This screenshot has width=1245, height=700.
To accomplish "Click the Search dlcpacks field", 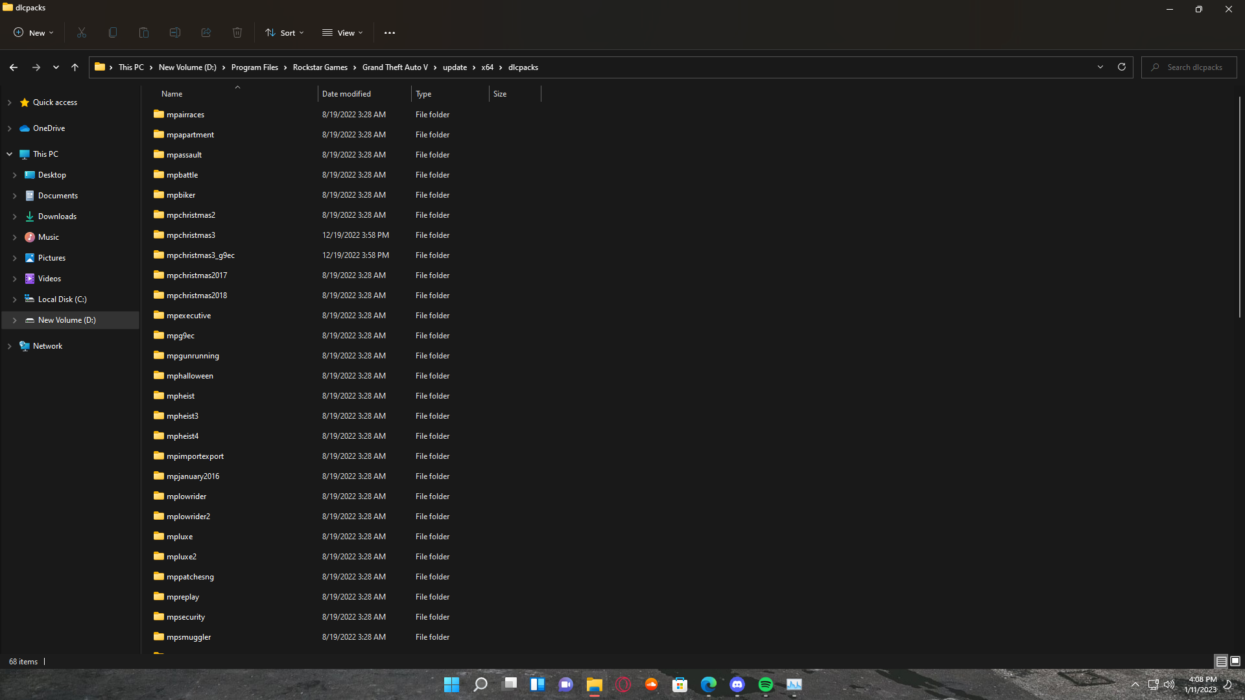I will tap(1189, 67).
